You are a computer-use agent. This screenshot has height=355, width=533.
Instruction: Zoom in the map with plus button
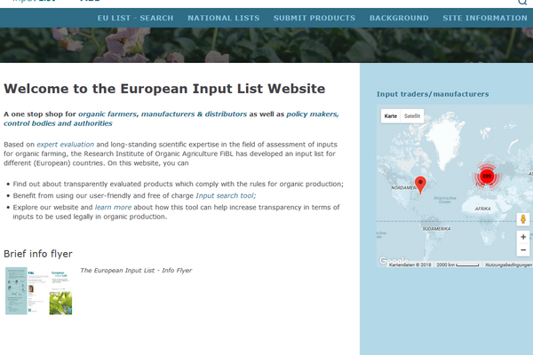point(523,237)
